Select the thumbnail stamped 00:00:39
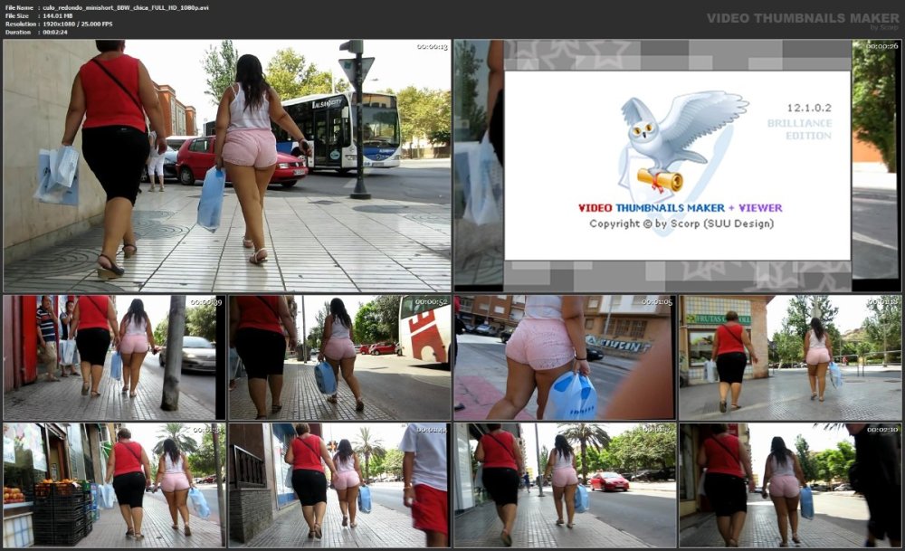The width and height of the screenshot is (905, 551). 114,357
